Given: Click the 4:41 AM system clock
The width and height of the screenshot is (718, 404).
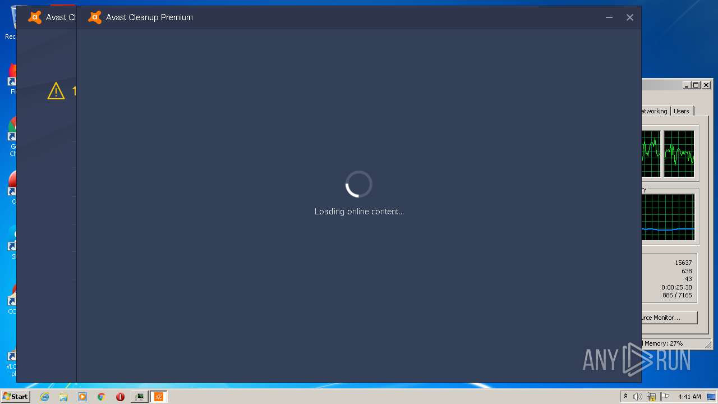Looking at the screenshot, I should [689, 397].
